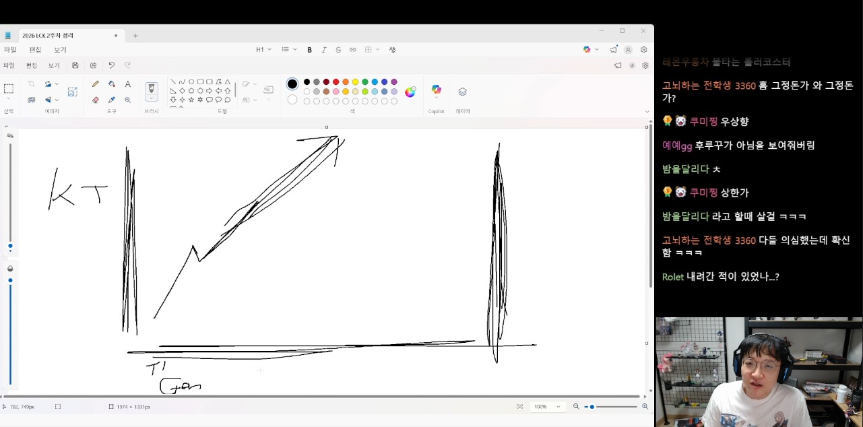The height and width of the screenshot is (427, 863).
Task: Toggle strikethrough formatting
Action: pos(338,49)
